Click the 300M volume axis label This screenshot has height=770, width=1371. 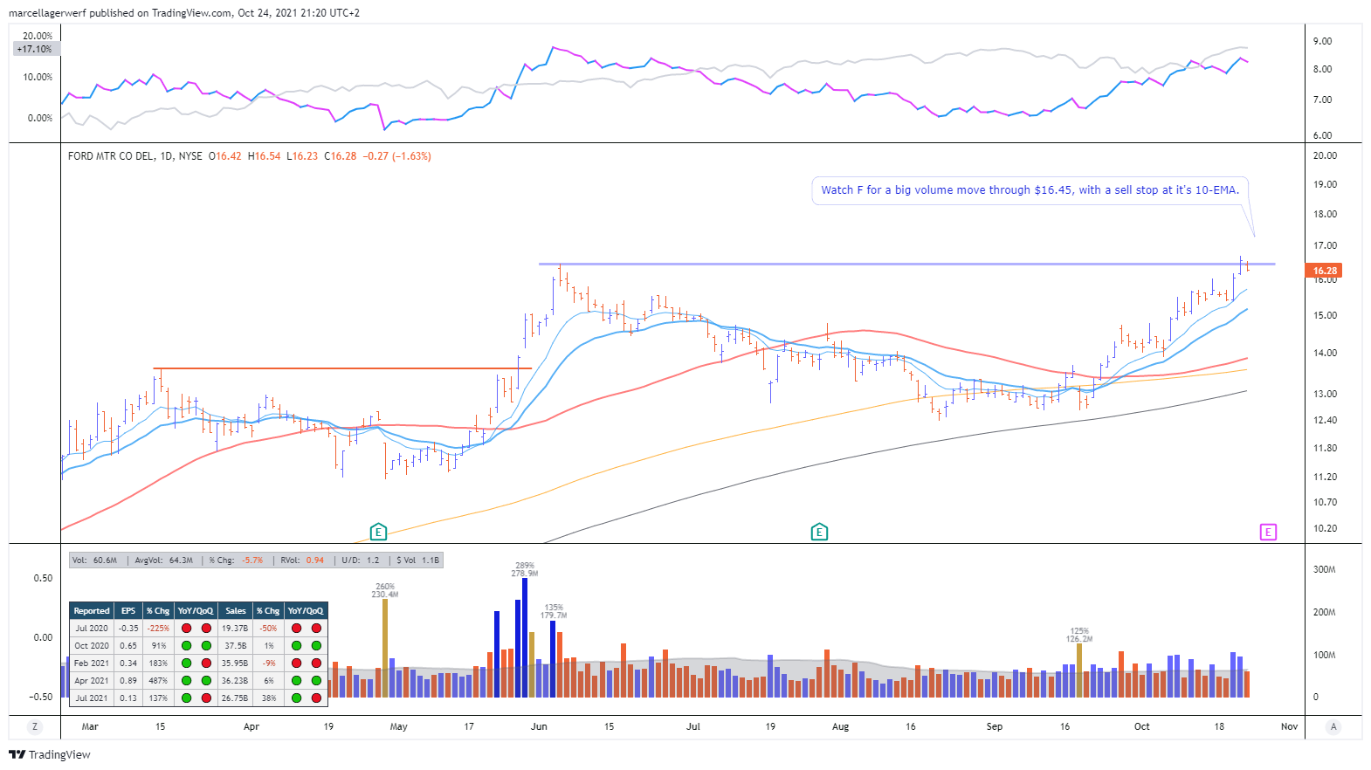(1325, 569)
